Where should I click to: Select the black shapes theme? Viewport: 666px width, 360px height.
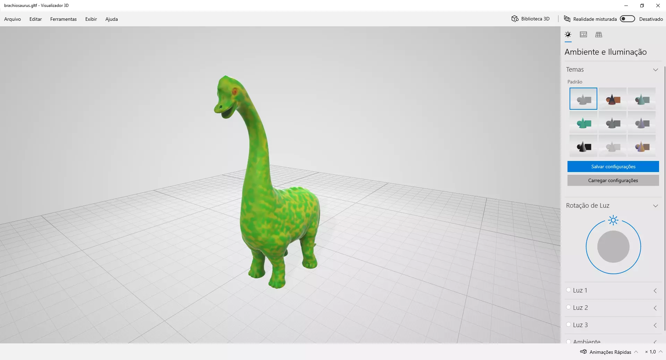coord(583,146)
